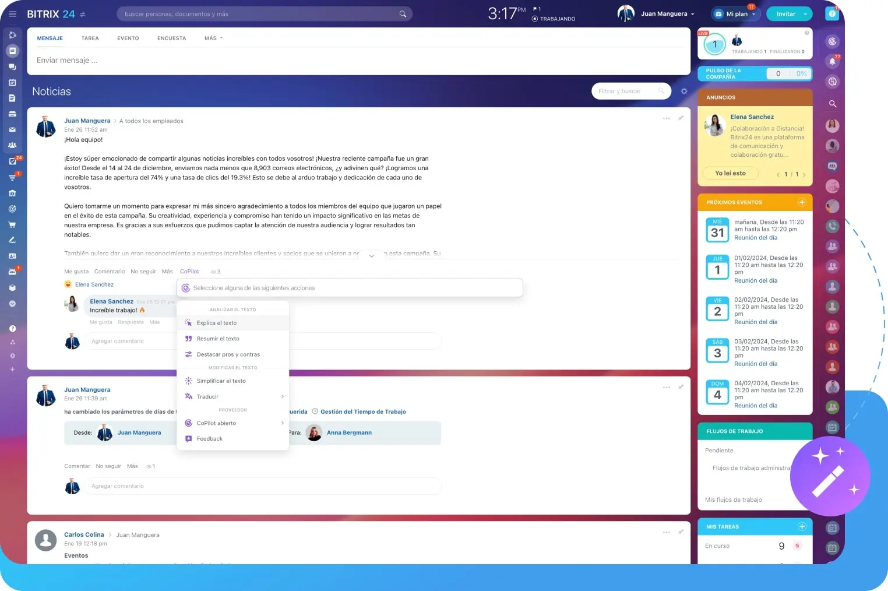
Task: Open the Juan Manguera profile dropdown
Action: tap(667, 14)
